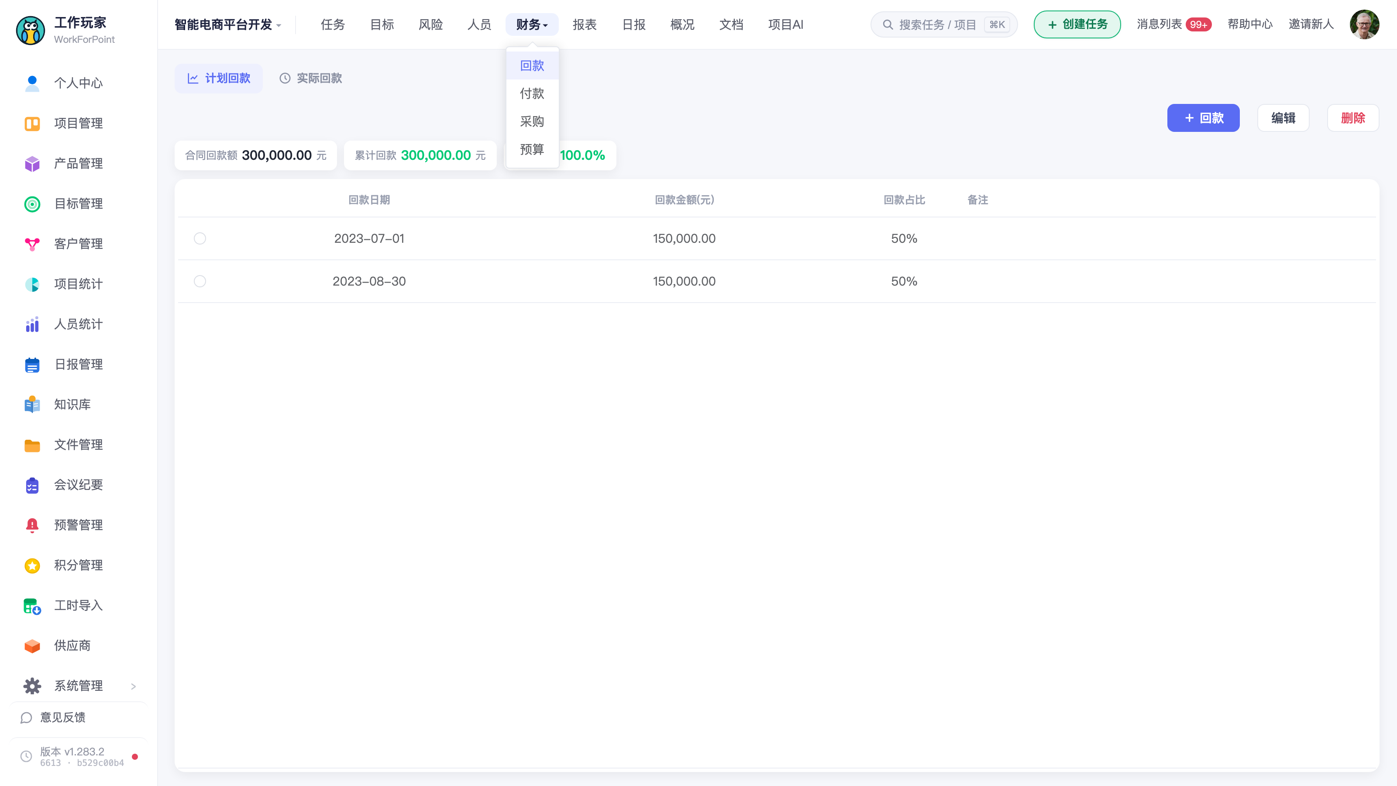Image resolution: width=1397 pixels, height=786 pixels.
Task: Click the 目标管理 target icon
Action: click(32, 204)
